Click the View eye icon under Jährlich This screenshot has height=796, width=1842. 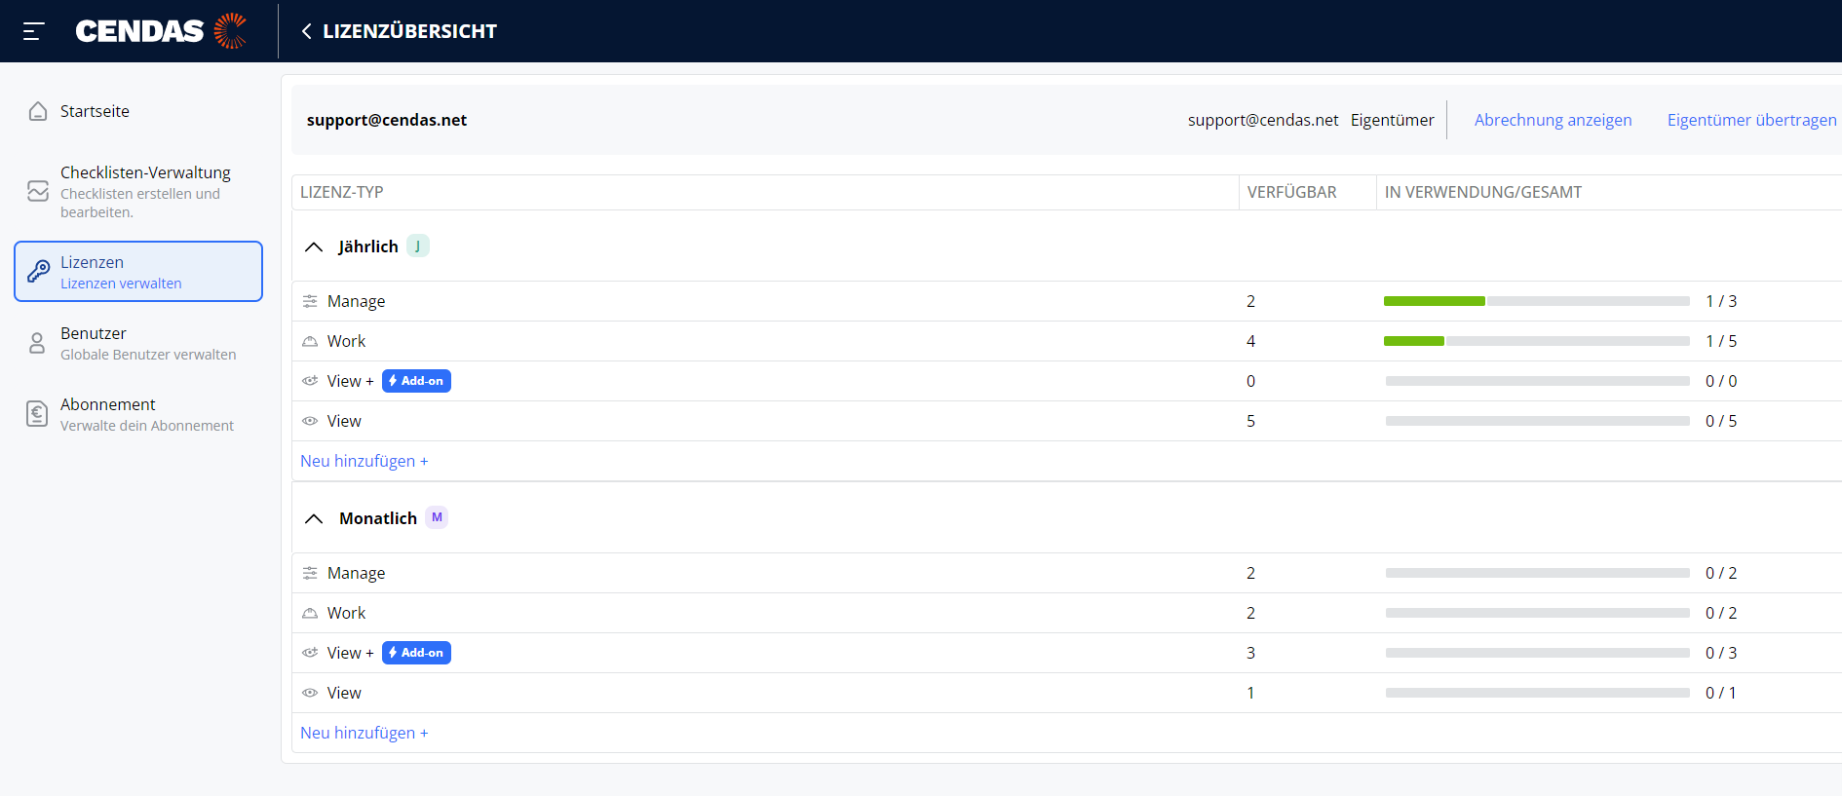click(310, 421)
